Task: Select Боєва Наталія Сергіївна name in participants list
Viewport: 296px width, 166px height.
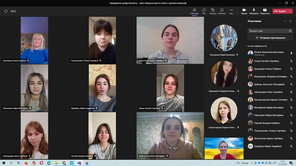Action: [266, 61]
